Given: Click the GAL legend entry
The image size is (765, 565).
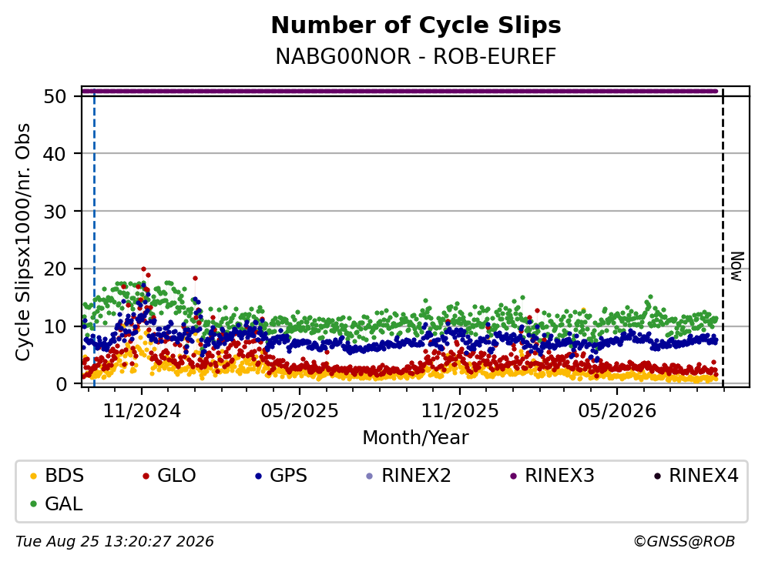Looking at the screenshot, I should point(56,503).
